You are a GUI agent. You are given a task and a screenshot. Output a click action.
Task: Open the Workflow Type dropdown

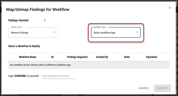tap(116, 32)
